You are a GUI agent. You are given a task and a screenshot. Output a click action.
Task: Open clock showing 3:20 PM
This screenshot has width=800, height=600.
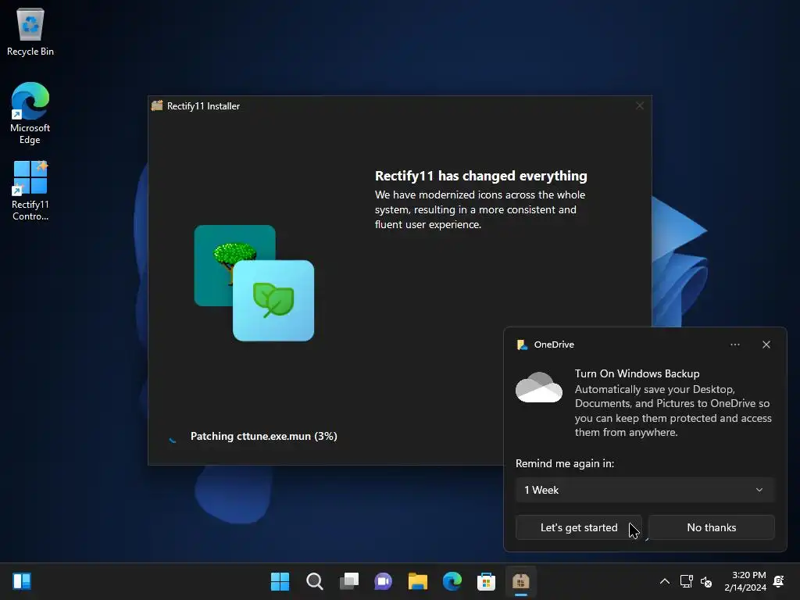(x=745, y=581)
